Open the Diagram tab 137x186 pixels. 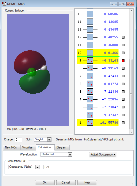[x=61, y=147]
